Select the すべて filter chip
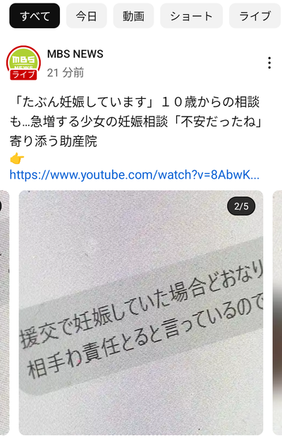This screenshot has height=438, width=282. [x=35, y=16]
